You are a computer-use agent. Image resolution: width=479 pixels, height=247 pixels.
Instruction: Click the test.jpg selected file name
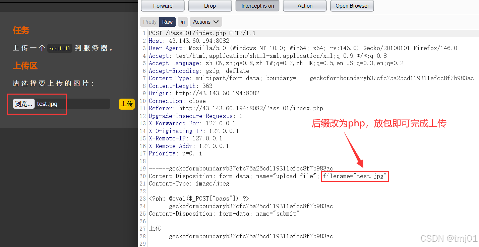pos(47,104)
